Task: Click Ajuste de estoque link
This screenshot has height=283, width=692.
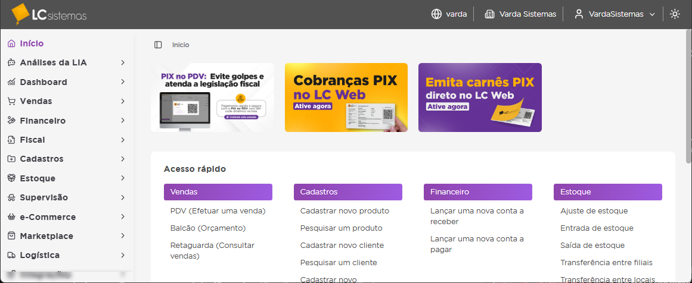Action: [x=594, y=211]
